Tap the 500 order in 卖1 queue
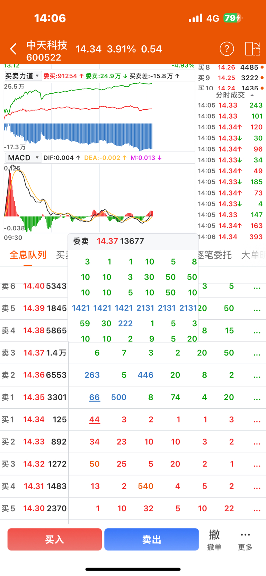Screen dimensions: 266x576 [119, 397]
